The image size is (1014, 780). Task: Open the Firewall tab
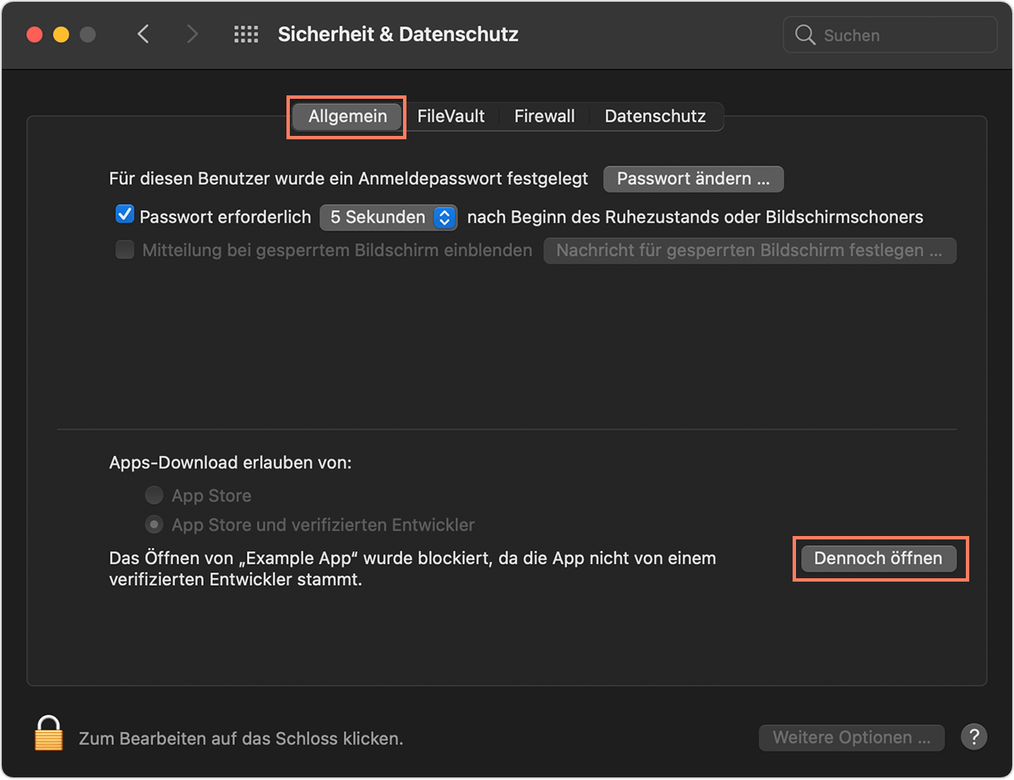coord(545,116)
